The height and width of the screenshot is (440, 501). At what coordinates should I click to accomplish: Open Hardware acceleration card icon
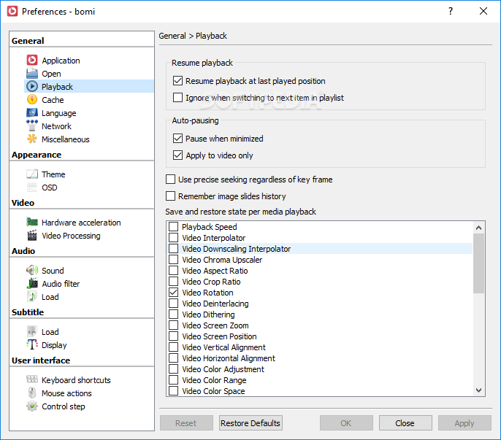coord(32,222)
